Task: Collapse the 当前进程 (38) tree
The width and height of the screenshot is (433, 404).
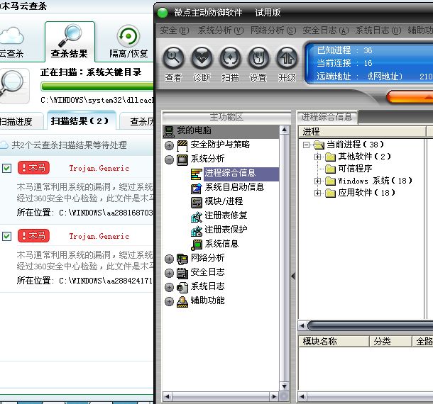Action: pos(306,145)
